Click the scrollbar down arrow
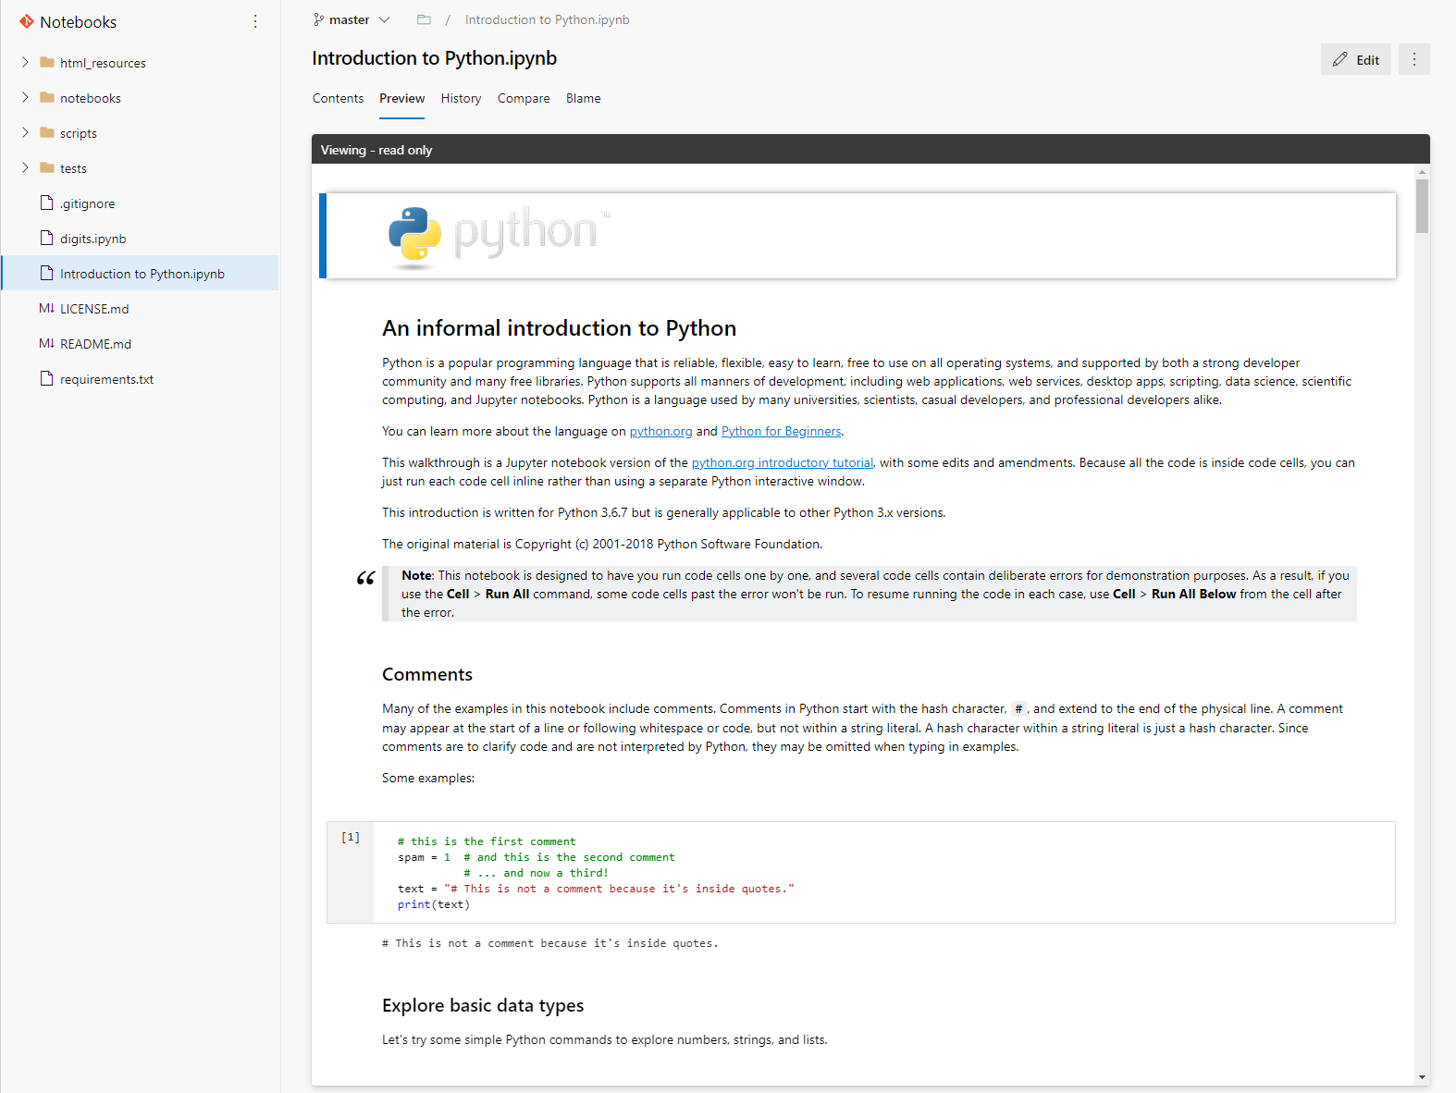 pos(1422,1077)
